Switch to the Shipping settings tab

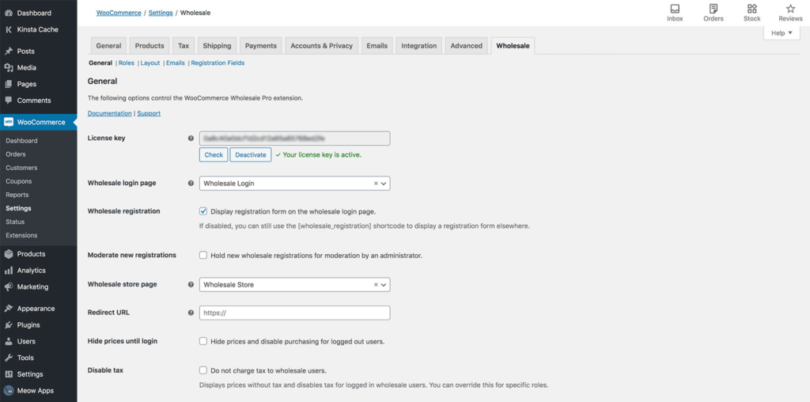217,46
